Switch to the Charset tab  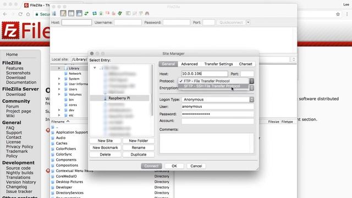(245, 64)
